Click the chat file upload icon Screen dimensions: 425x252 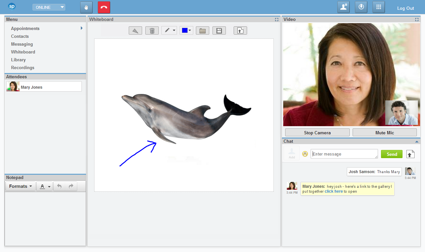pos(410,154)
